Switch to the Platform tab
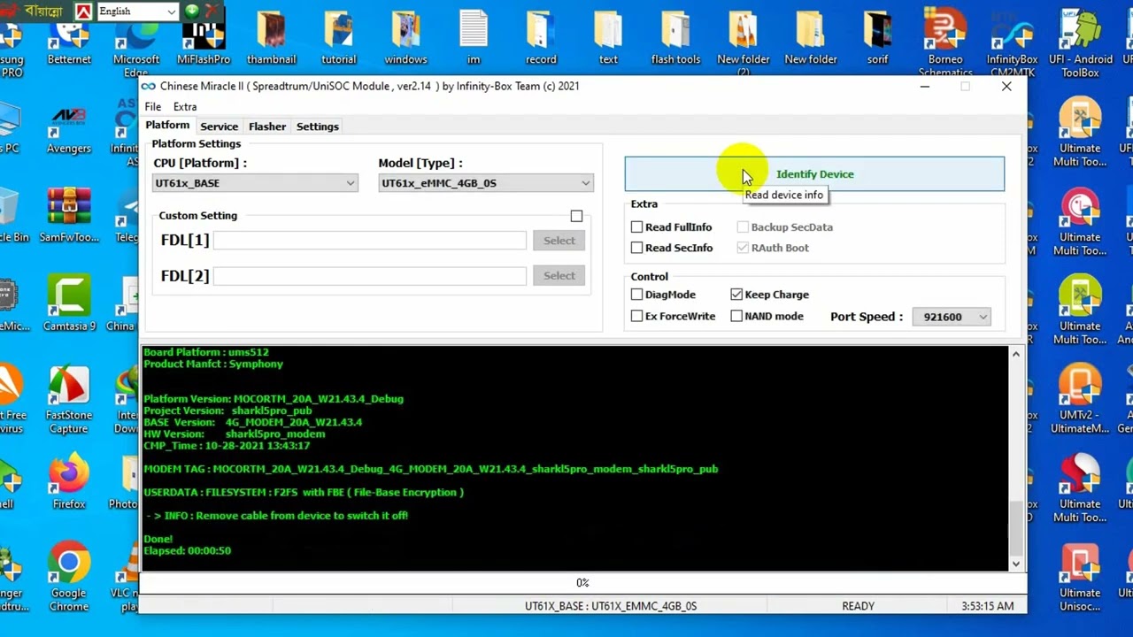1133x637 pixels. [167, 126]
